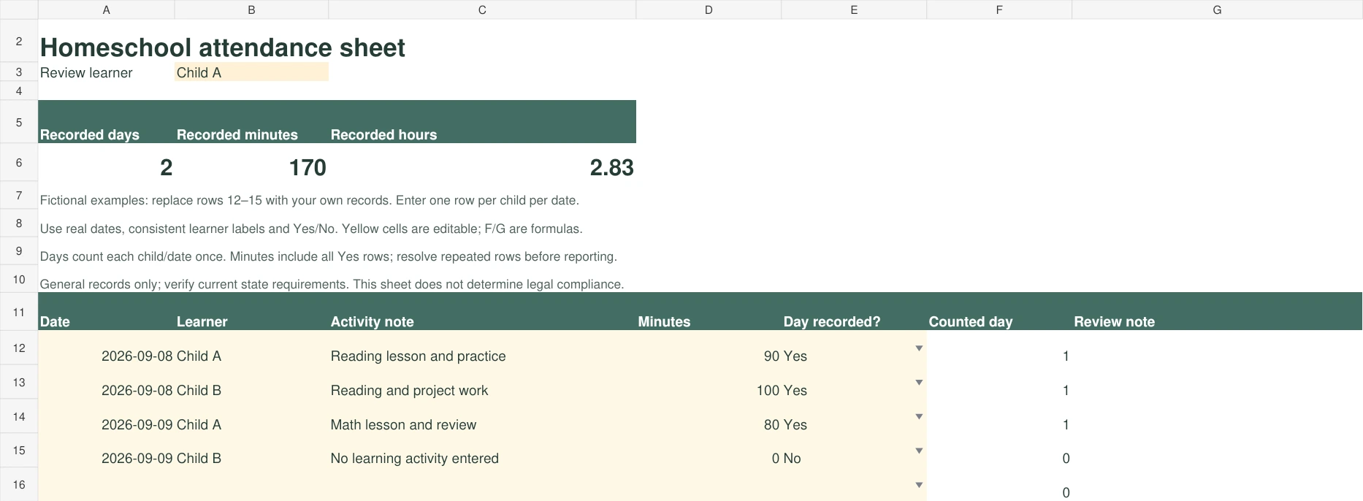Select column C header
This screenshot has width=1363, height=501.
(x=482, y=9)
